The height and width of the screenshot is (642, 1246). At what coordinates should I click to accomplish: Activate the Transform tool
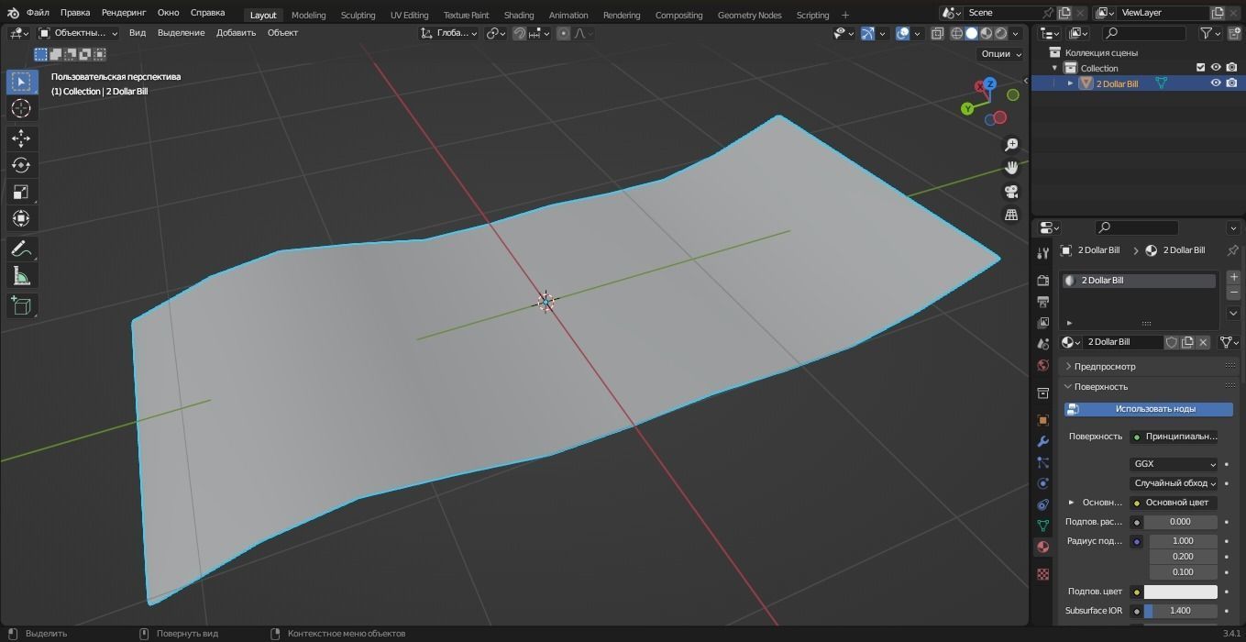coord(21,218)
